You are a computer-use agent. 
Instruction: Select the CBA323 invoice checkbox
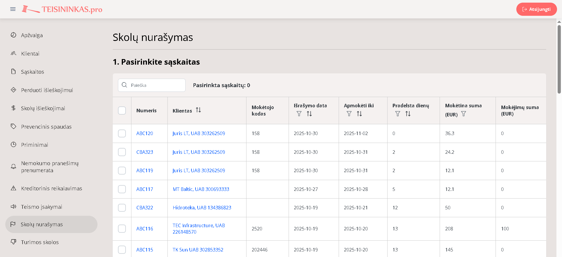coord(122,152)
